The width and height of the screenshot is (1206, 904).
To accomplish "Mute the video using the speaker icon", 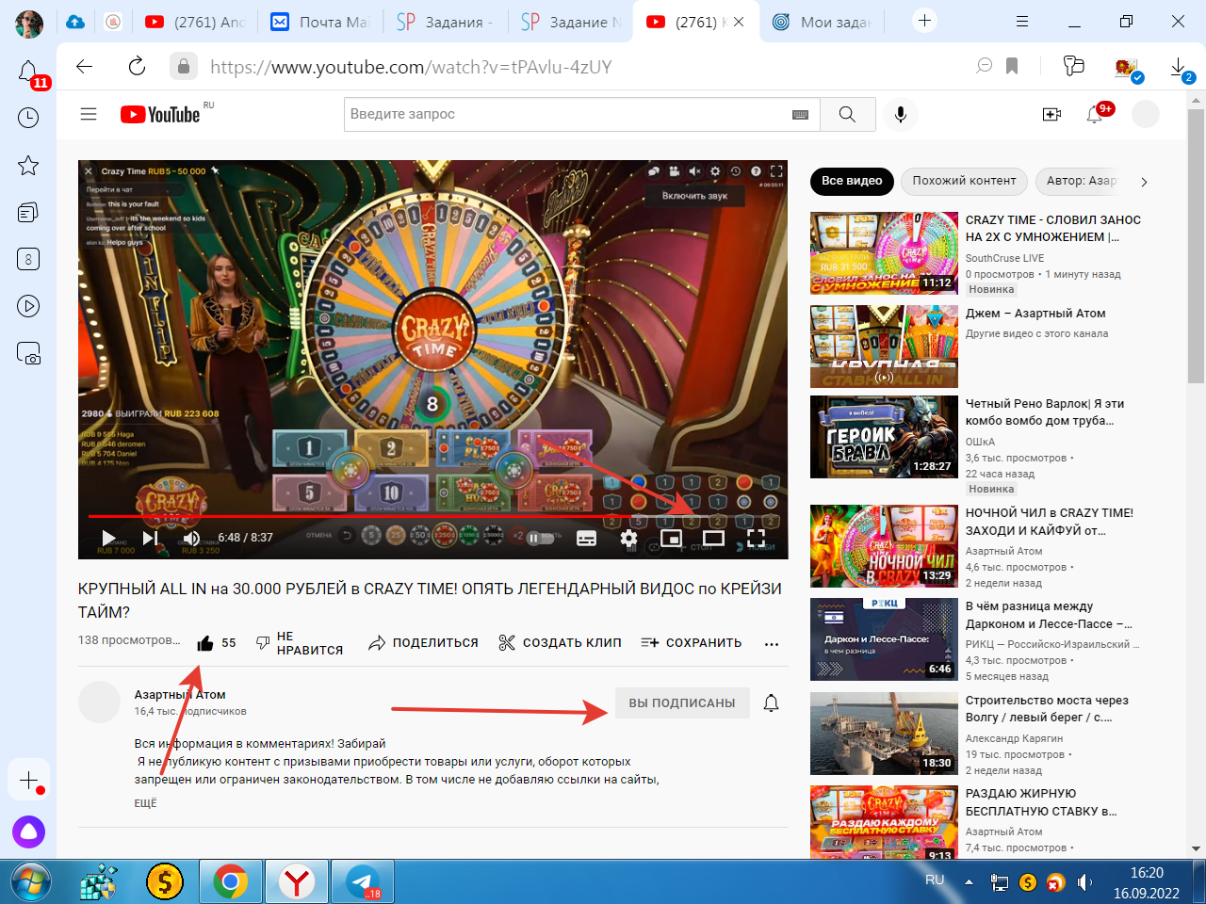I will tap(192, 538).
